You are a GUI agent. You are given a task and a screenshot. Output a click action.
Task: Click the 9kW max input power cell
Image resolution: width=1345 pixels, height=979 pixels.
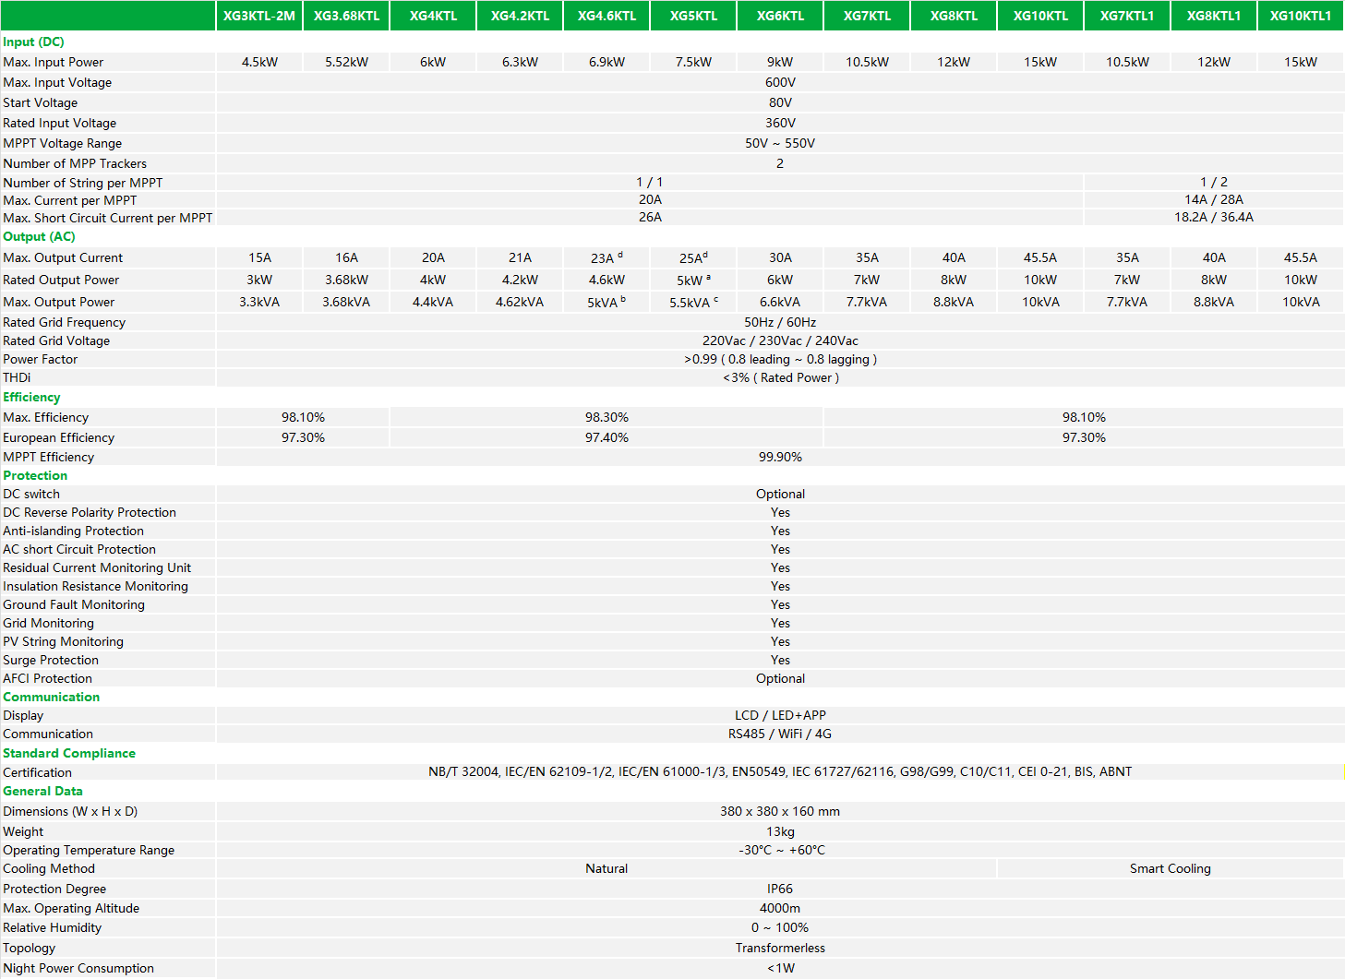[x=780, y=62]
